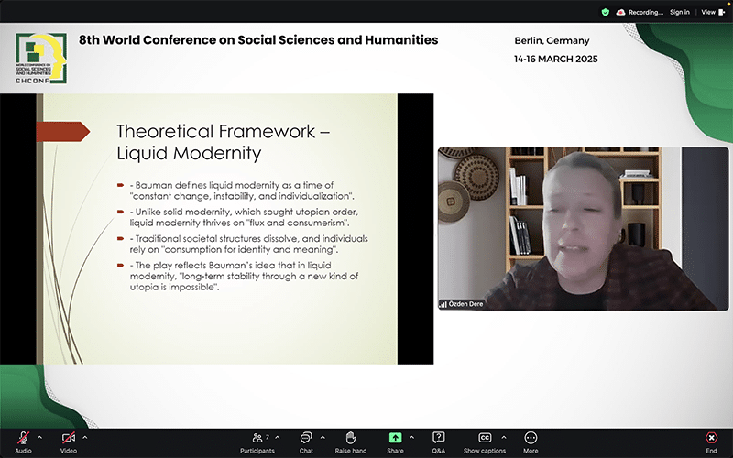Expand video options arrow beside Video
This screenshot has height=458, width=733.
(85, 436)
